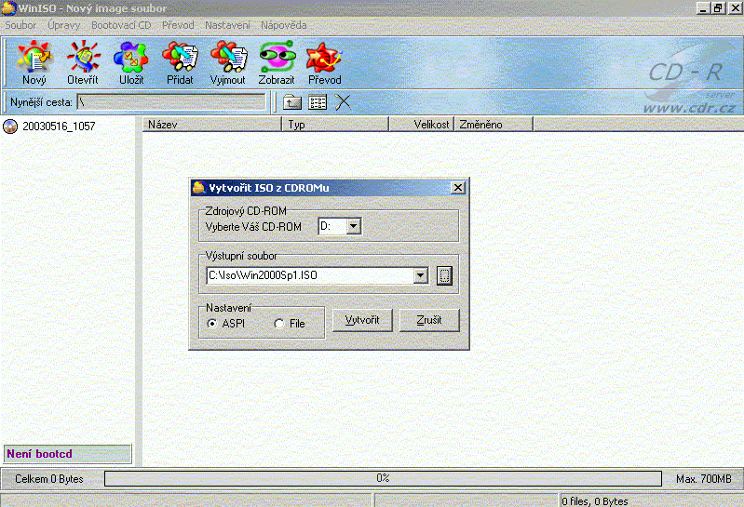The height and width of the screenshot is (507, 744).
Task: Close the Vytvořit ISO z CDROMu dialog
Action: 458,188
